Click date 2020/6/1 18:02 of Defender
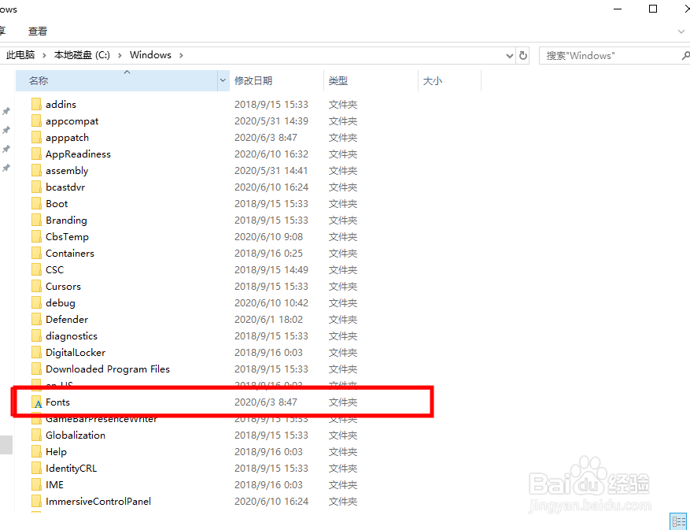The height and width of the screenshot is (530, 690). 268,319
